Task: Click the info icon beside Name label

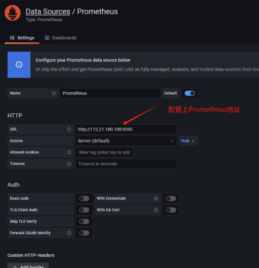Action: [54, 93]
